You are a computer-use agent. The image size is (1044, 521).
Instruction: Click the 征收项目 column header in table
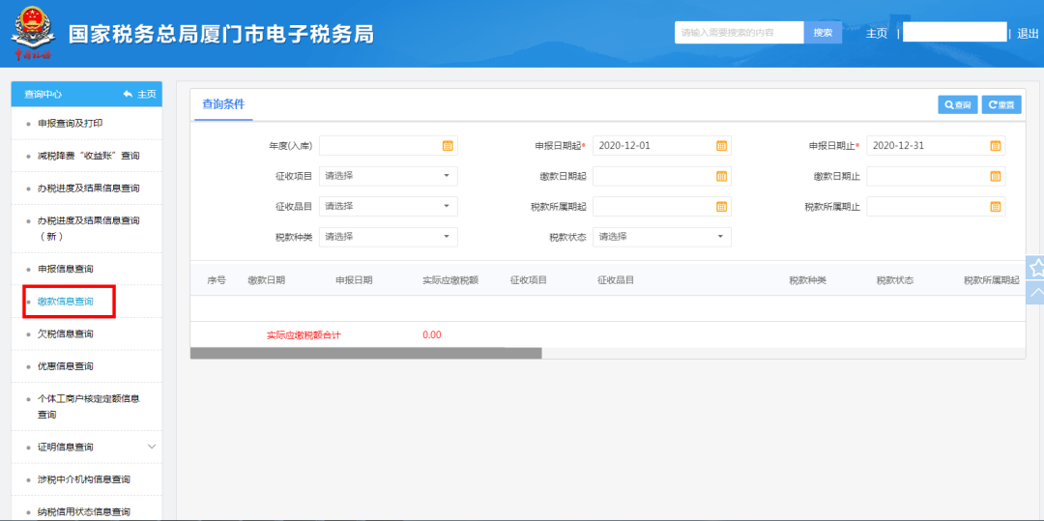click(x=529, y=280)
